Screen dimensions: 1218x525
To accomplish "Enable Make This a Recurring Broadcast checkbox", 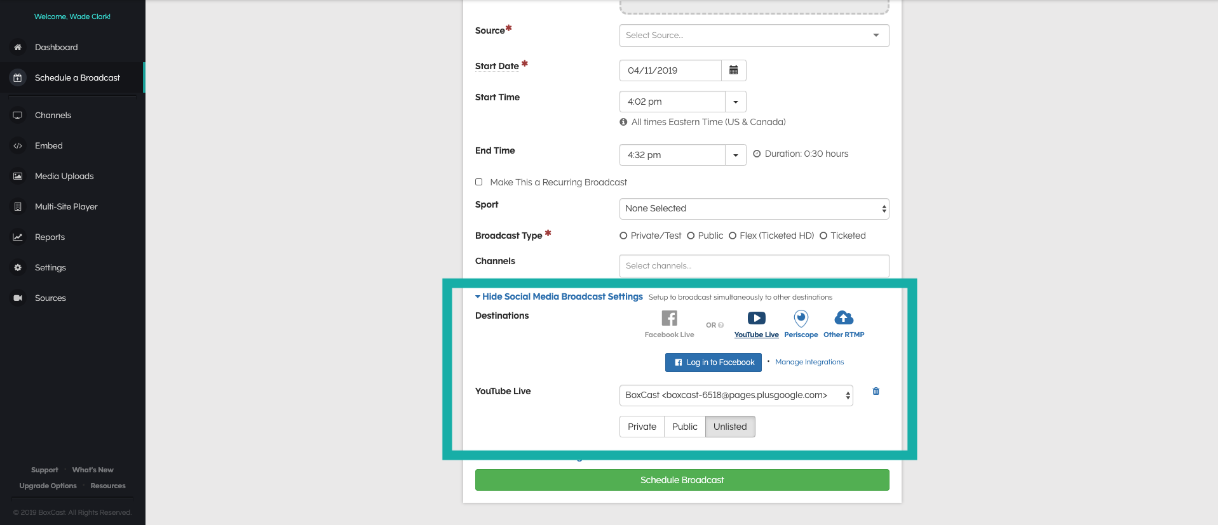I will (x=479, y=182).
